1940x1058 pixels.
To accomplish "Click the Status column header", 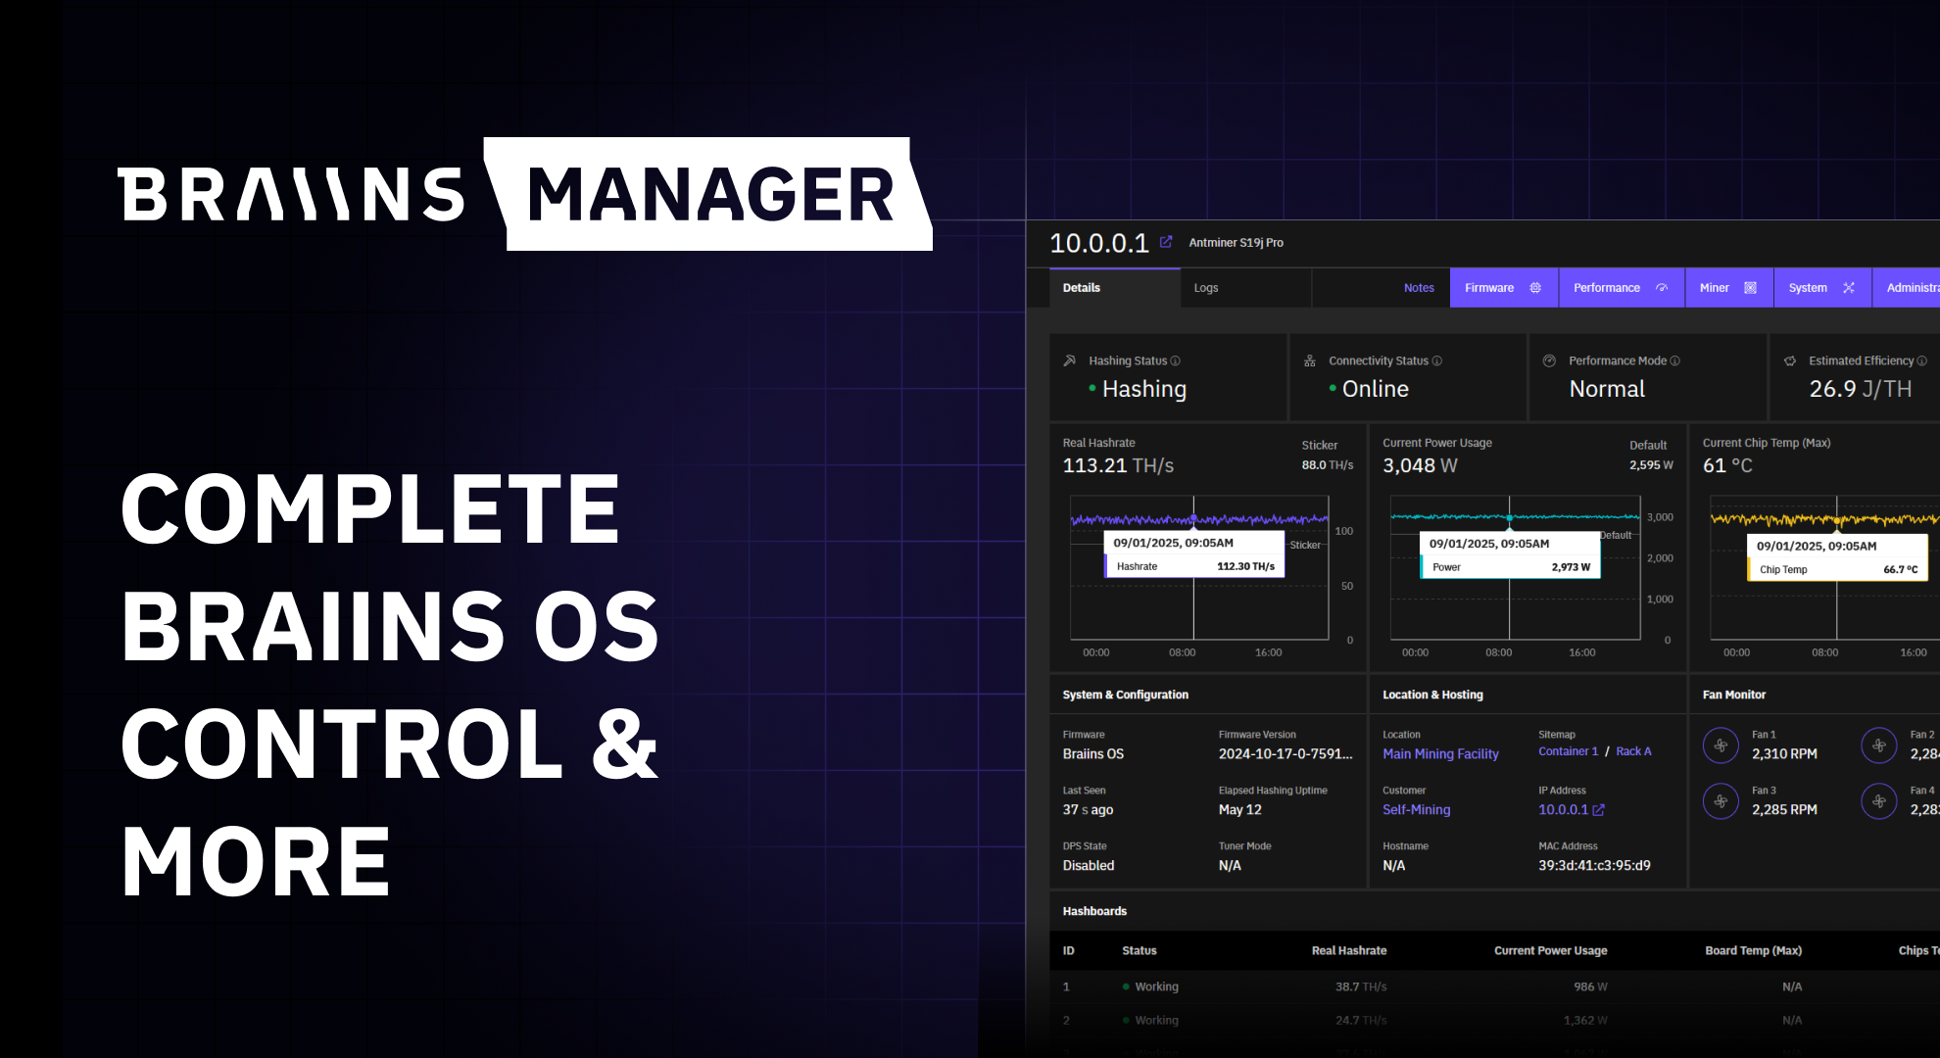I will click(x=1139, y=950).
